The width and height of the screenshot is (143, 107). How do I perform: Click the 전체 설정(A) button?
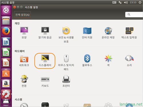(x=22, y=15)
